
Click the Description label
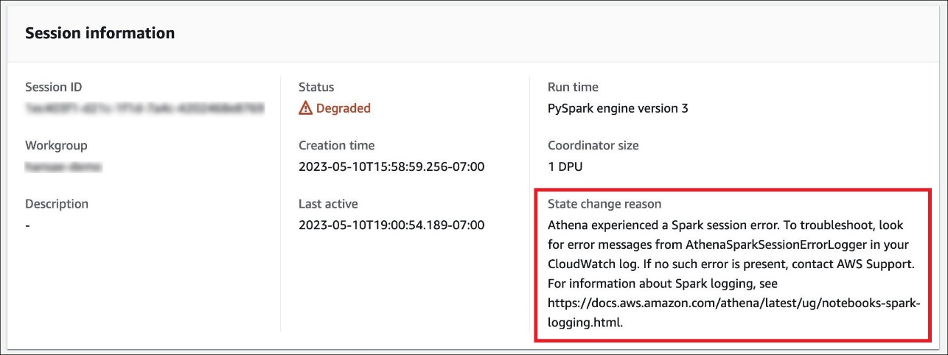57,203
